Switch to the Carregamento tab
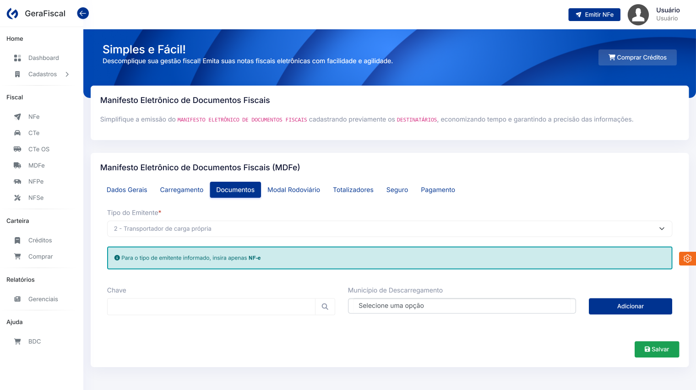This screenshot has height=390, width=696. pos(182,190)
